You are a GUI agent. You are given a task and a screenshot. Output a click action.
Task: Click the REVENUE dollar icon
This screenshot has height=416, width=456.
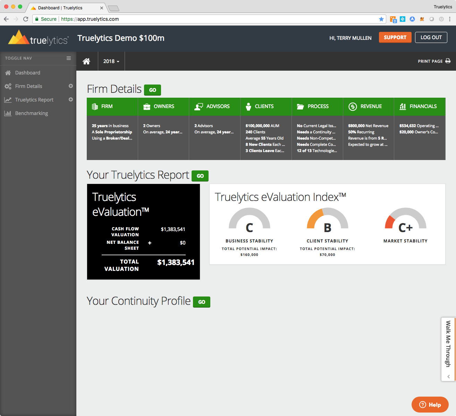click(x=353, y=106)
